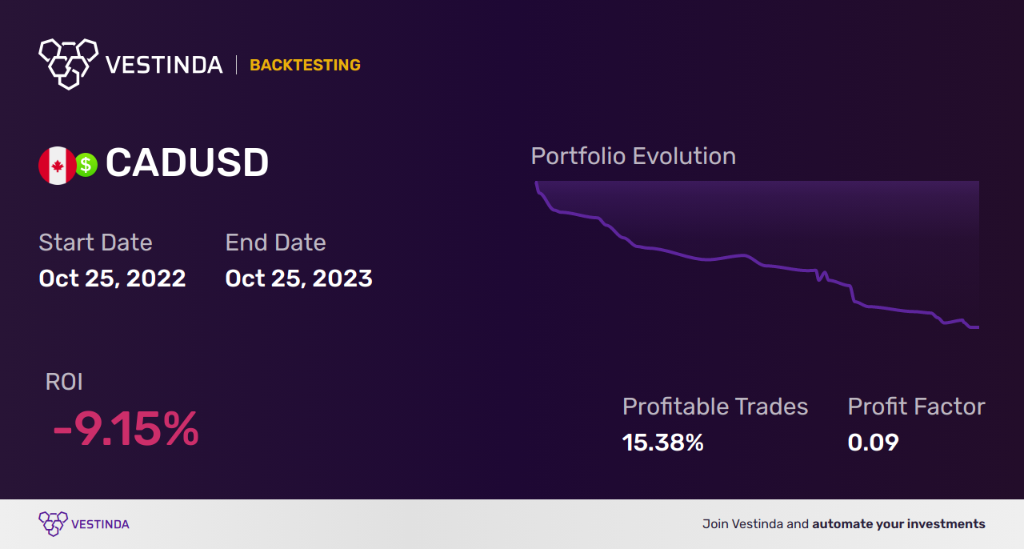Viewport: 1024px width, 549px height.
Task: Select the BACKTESTING label
Action: [x=305, y=66]
